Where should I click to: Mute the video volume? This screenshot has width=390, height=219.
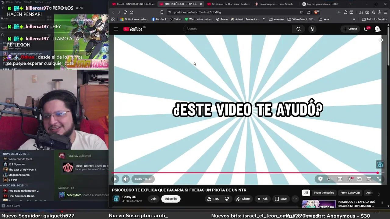[126, 179]
